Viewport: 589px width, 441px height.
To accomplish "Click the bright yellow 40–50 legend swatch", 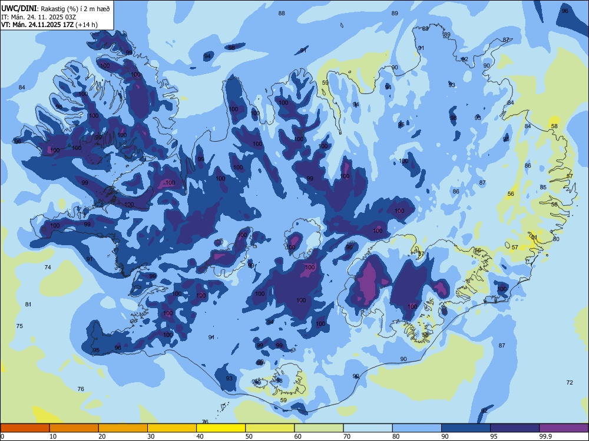I will coord(221,428).
